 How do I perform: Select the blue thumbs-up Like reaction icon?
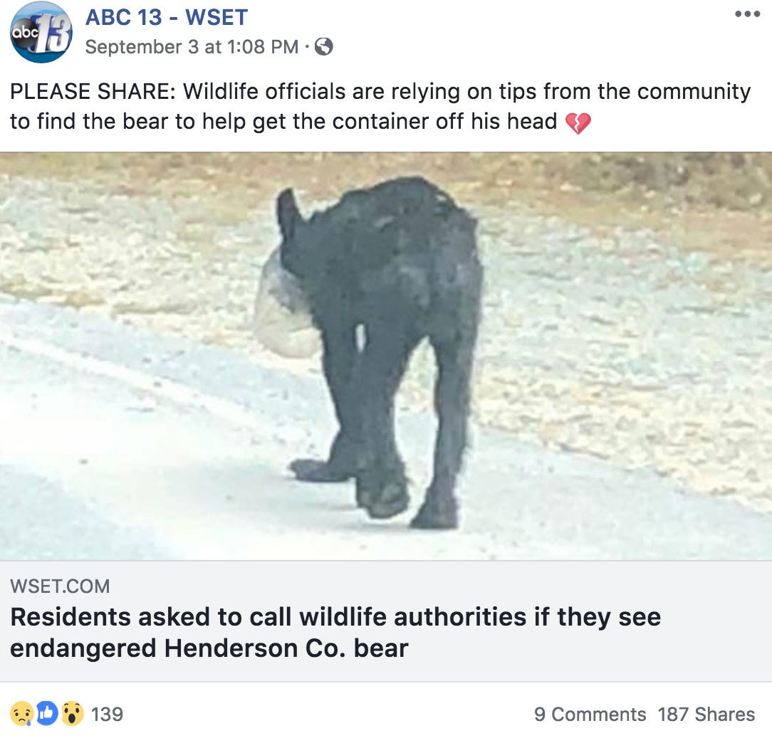46,713
